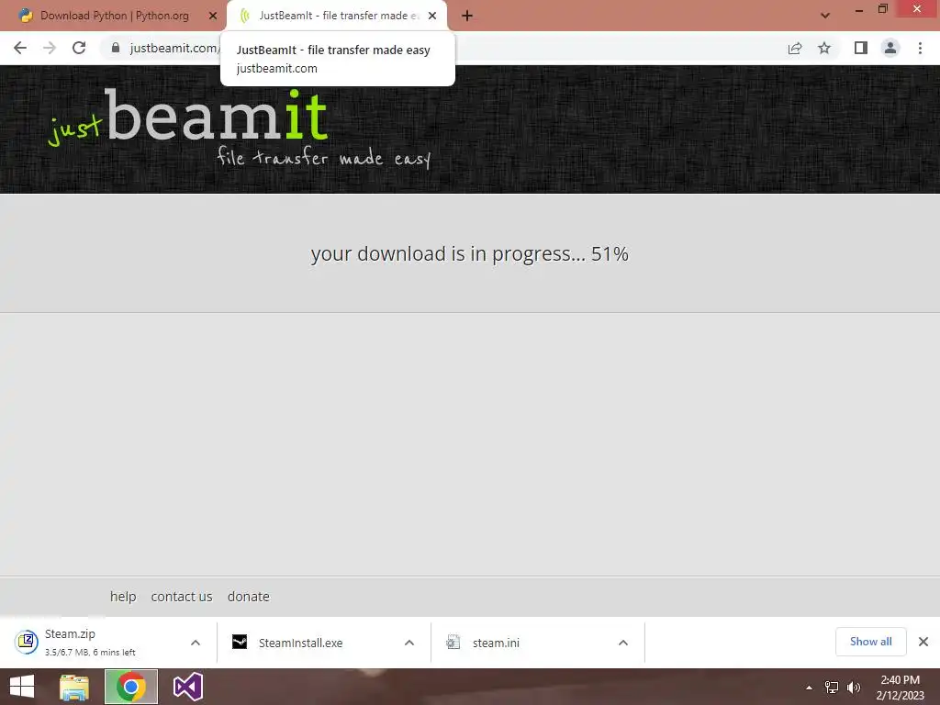Viewport: 940px width, 705px height.
Task: Open the tab search dropdown arrow
Action: pos(825,16)
